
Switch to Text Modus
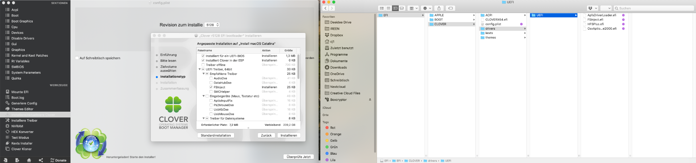click(x=20, y=138)
